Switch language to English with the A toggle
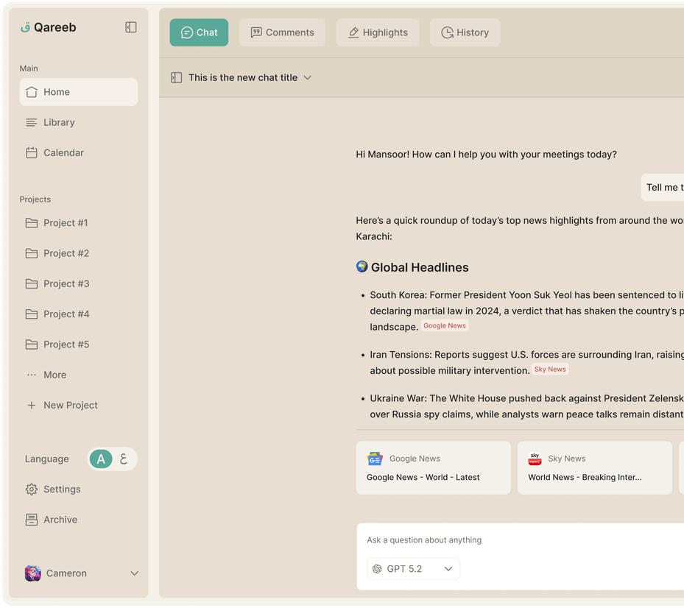This screenshot has width=684, height=608. (101, 459)
